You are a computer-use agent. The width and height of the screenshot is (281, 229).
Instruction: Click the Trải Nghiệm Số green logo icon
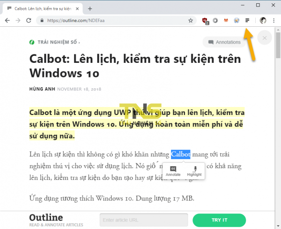32,42
